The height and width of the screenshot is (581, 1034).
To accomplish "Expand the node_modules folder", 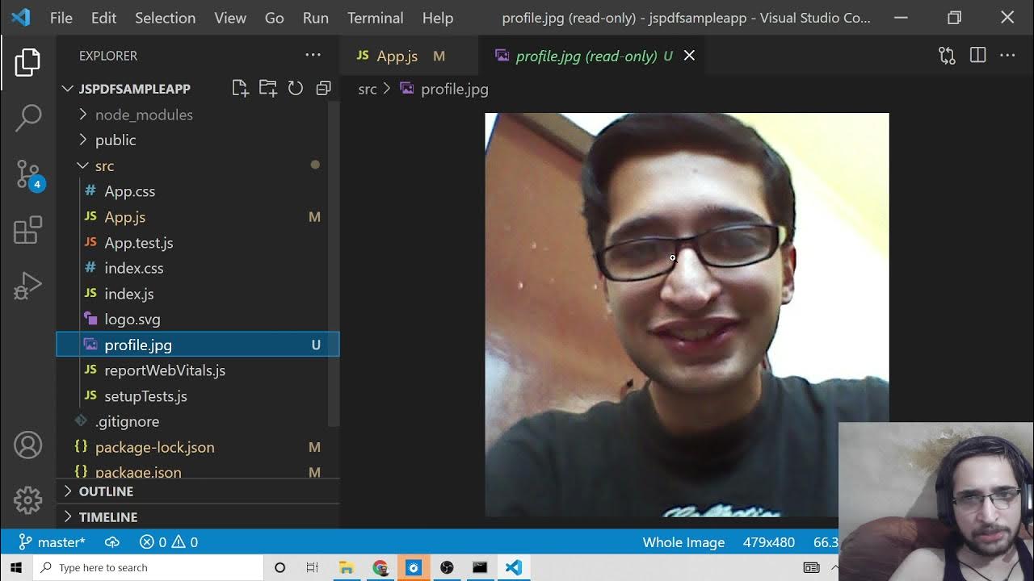I will pos(143,115).
